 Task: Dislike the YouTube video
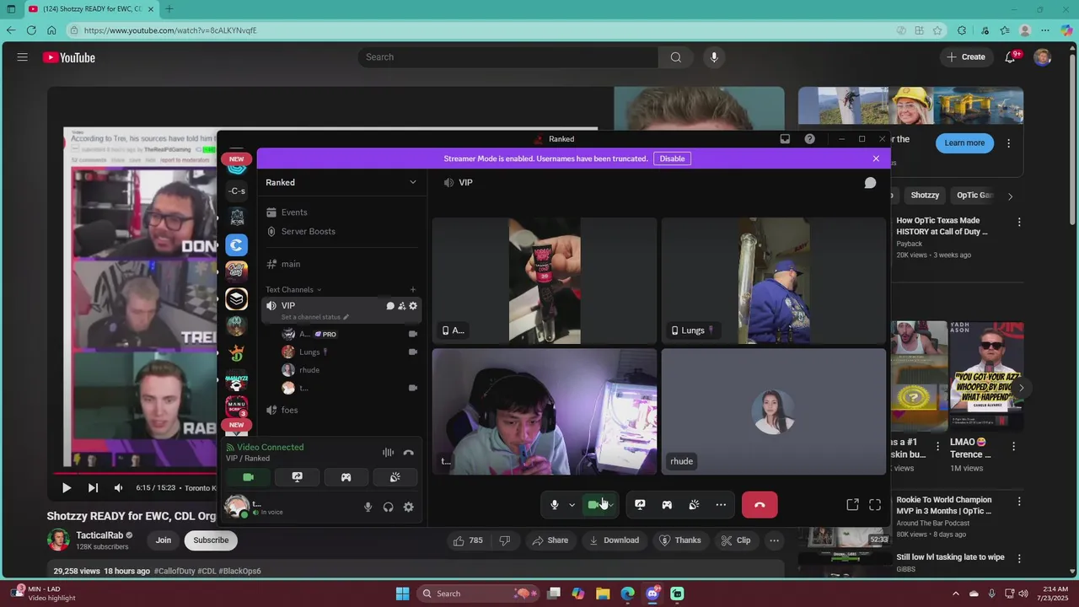click(x=504, y=540)
